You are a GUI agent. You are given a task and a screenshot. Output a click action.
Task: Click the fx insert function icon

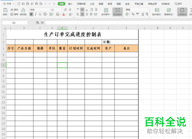click(42, 23)
